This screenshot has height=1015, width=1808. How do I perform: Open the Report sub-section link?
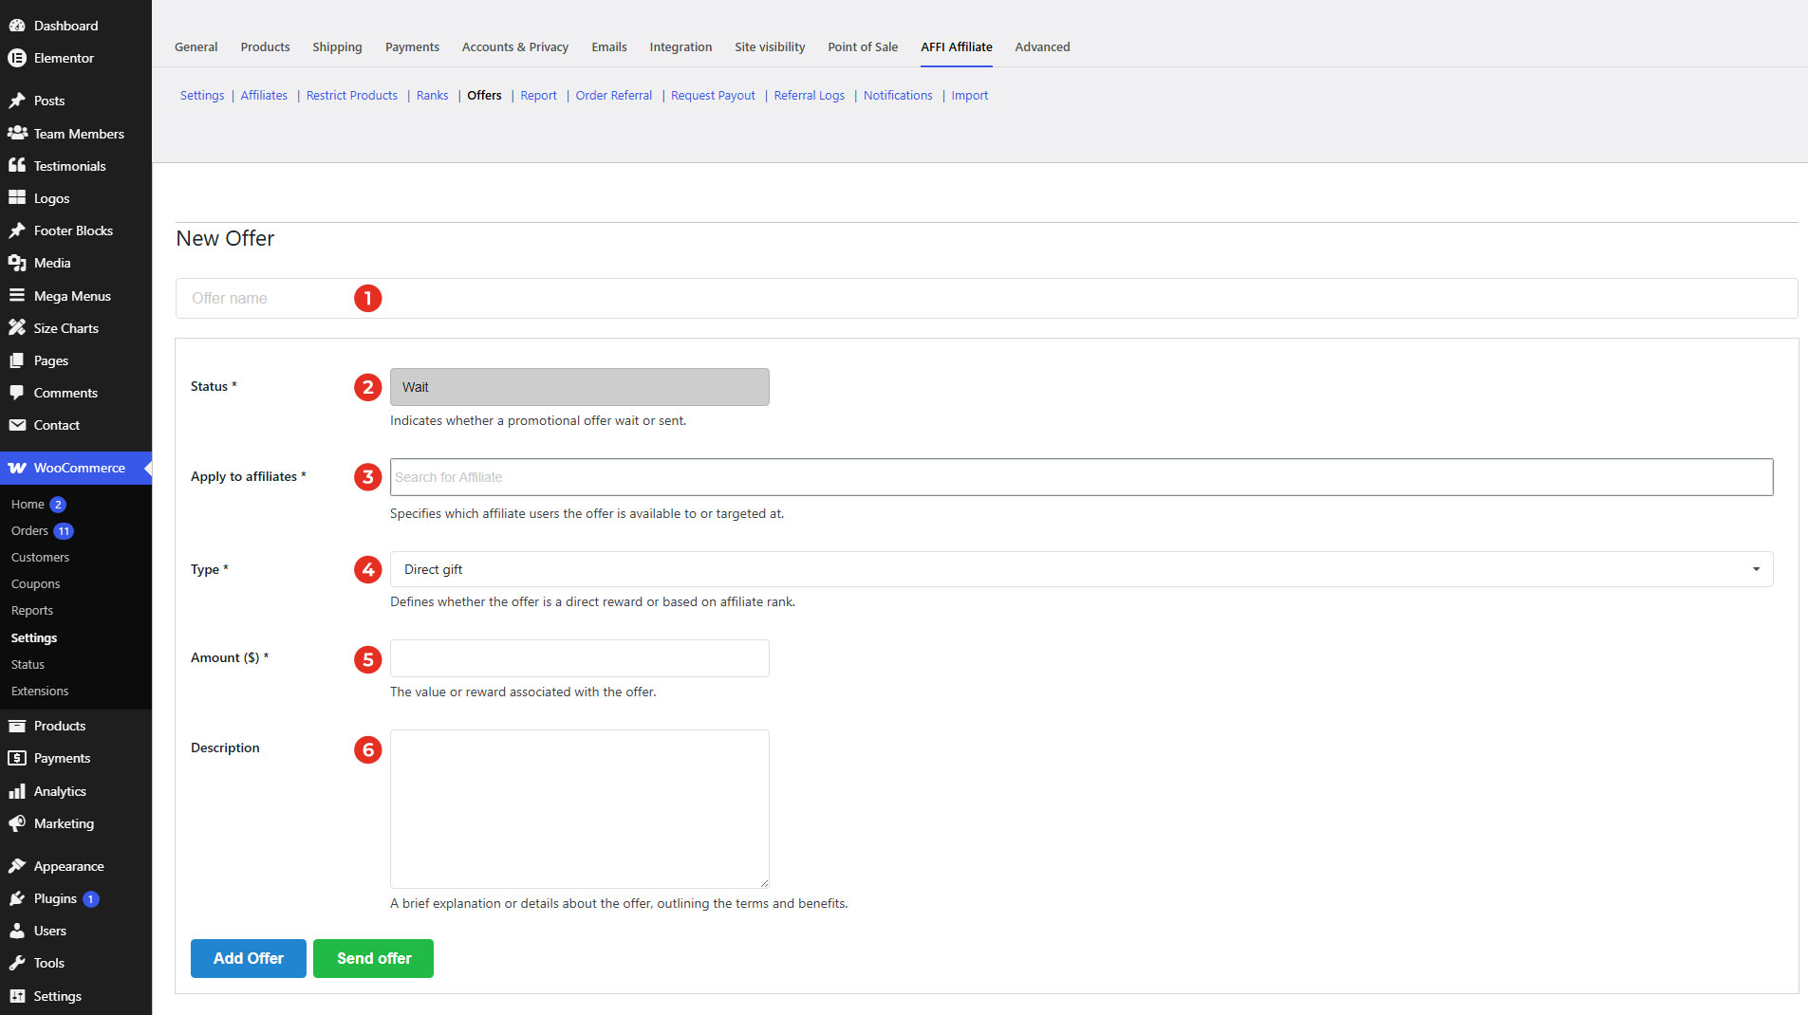click(x=538, y=95)
